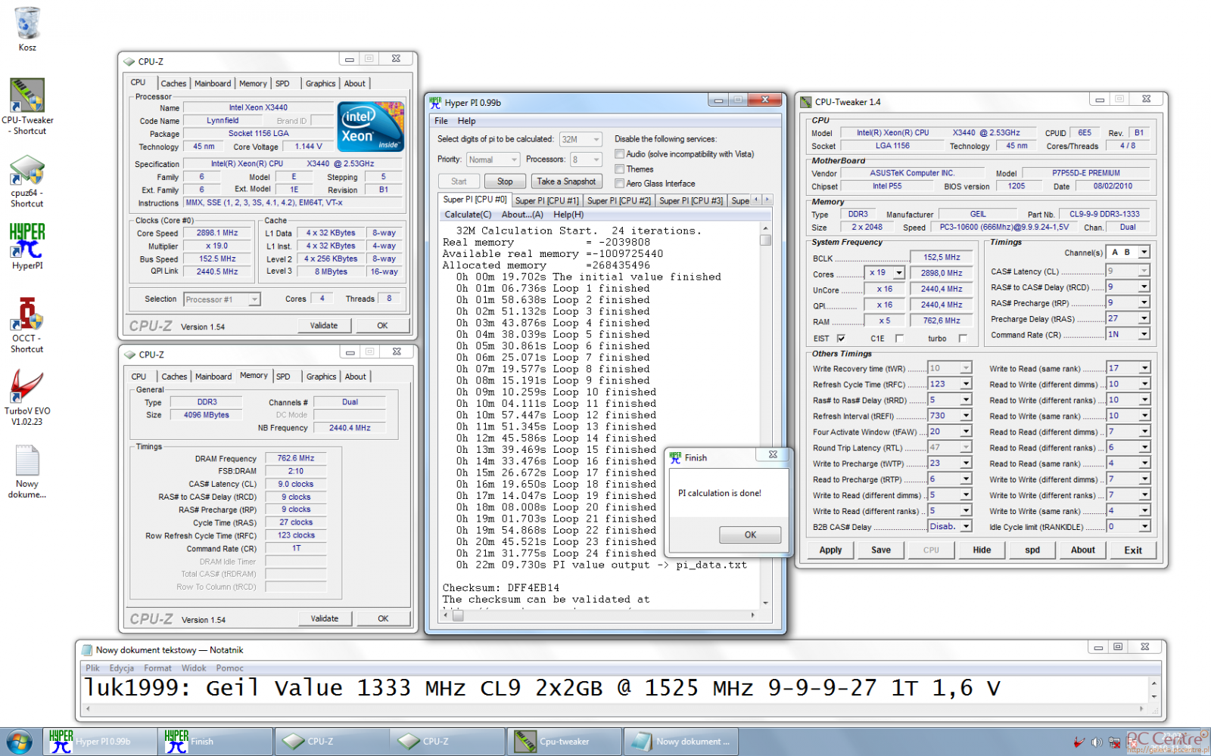Uncheck the EIST checkbox in CPU-Tweaker

pos(841,339)
